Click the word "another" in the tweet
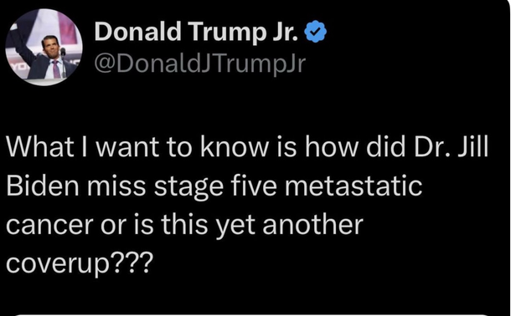The image size is (511, 316). click(312, 225)
